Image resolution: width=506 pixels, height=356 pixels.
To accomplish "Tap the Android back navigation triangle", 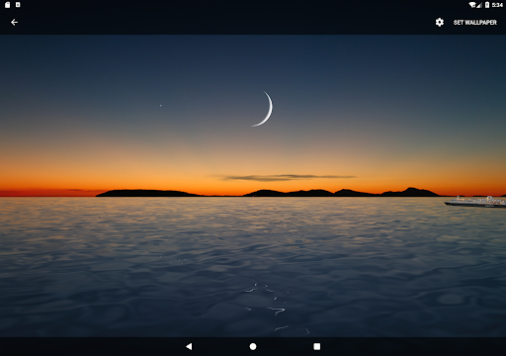I will [189, 346].
